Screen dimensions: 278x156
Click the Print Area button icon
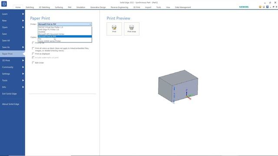[x=132, y=29]
